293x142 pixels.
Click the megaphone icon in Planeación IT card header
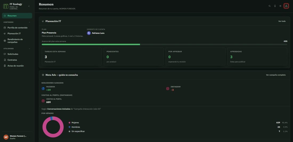43,21
